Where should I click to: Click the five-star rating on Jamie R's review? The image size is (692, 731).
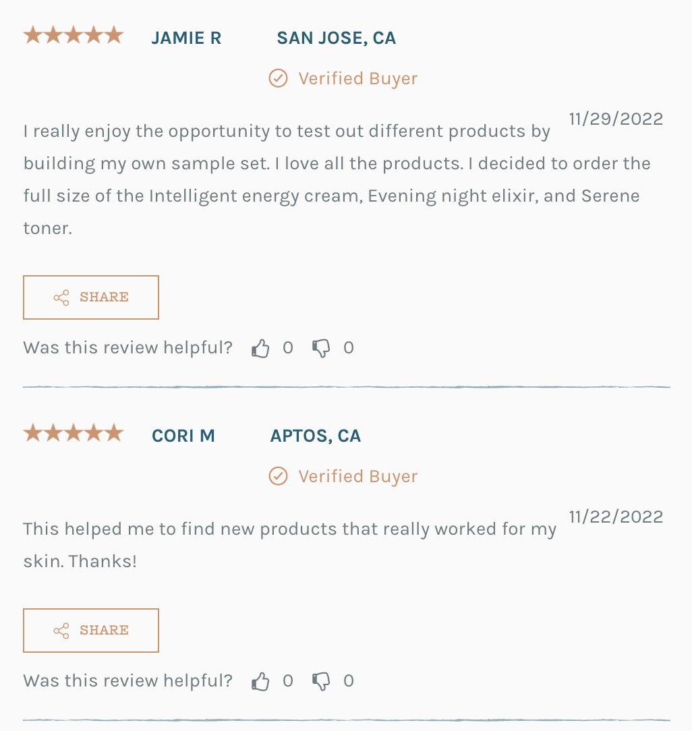74,35
